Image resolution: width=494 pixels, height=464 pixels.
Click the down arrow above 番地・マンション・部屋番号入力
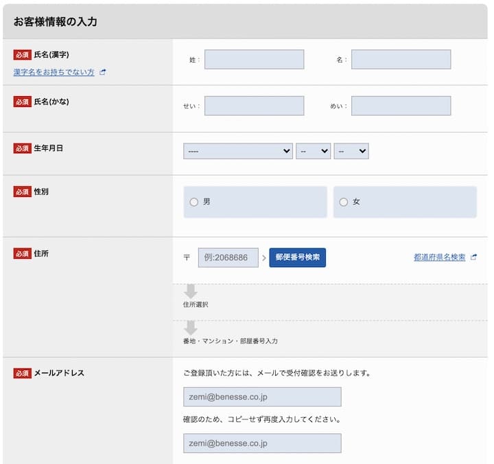pos(190,327)
